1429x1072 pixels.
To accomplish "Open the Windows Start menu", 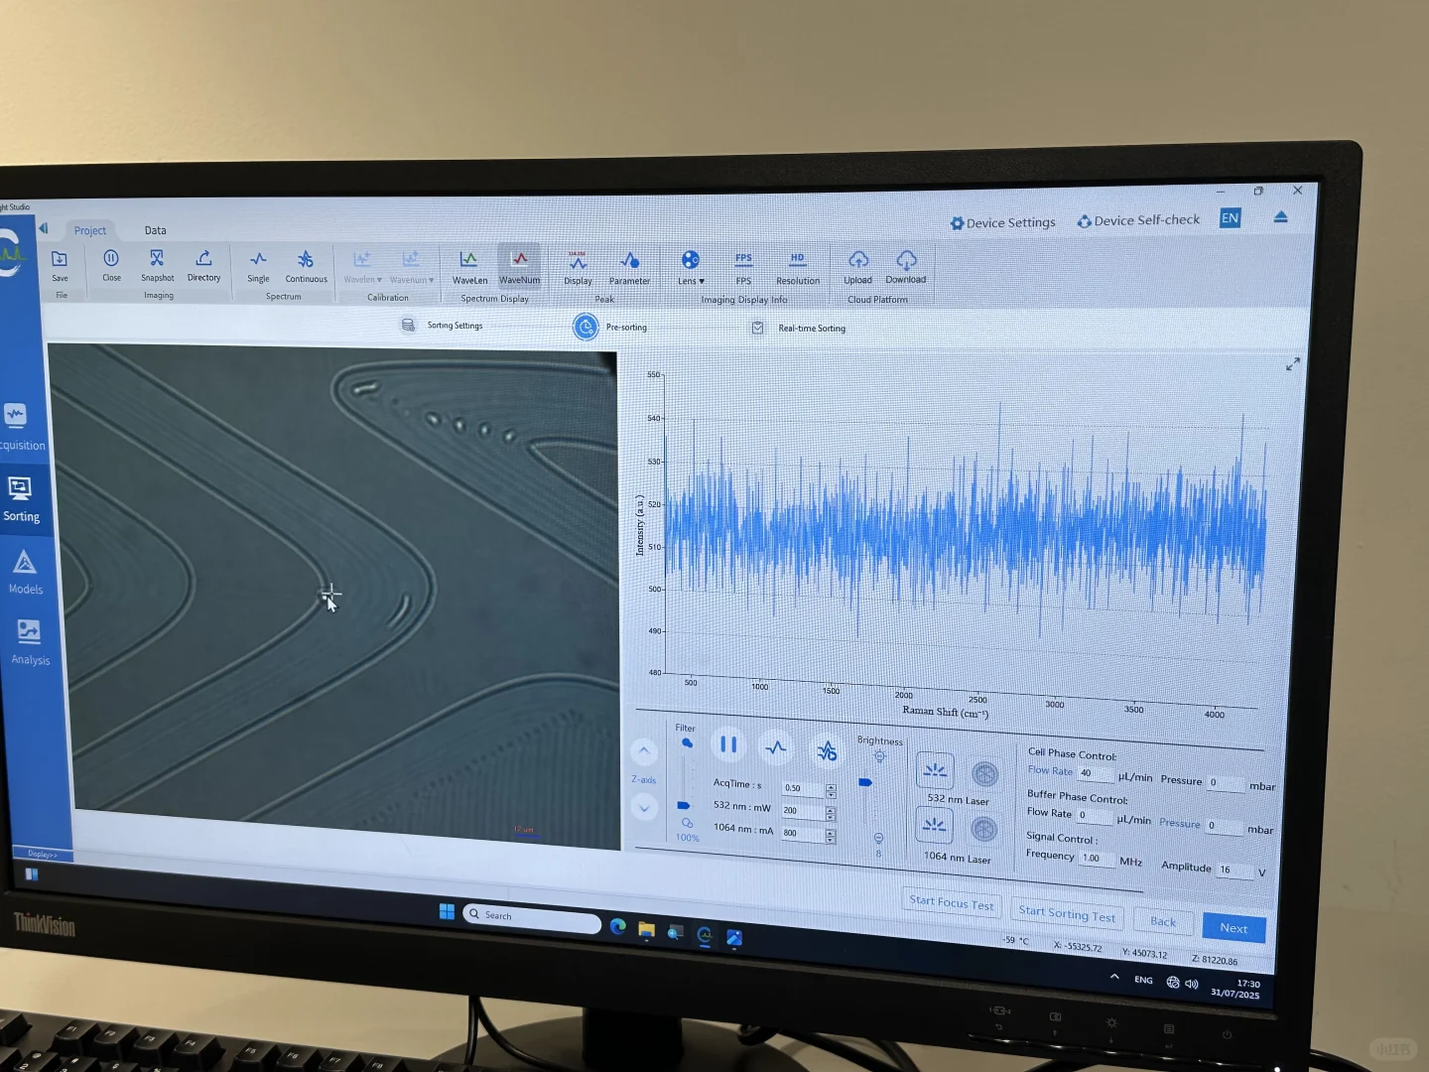I will tap(447, 911).
